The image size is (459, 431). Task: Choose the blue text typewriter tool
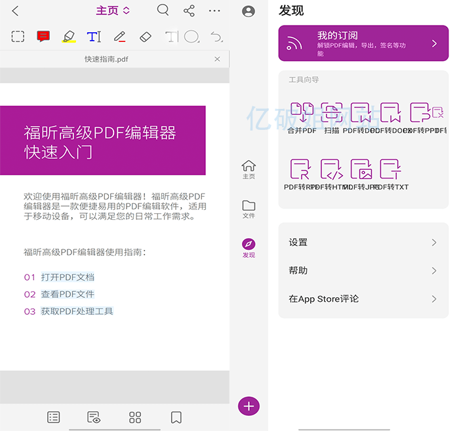pyautogui.click(x=94, y=37)
